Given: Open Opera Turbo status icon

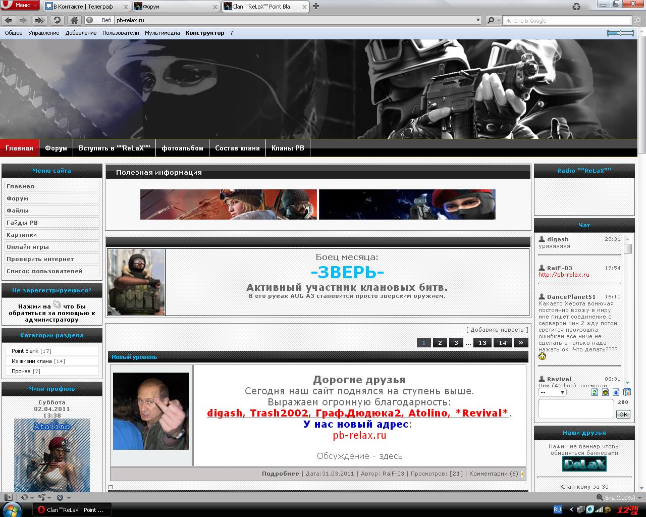Looking at the screenshot, I should tap(60, 497).
